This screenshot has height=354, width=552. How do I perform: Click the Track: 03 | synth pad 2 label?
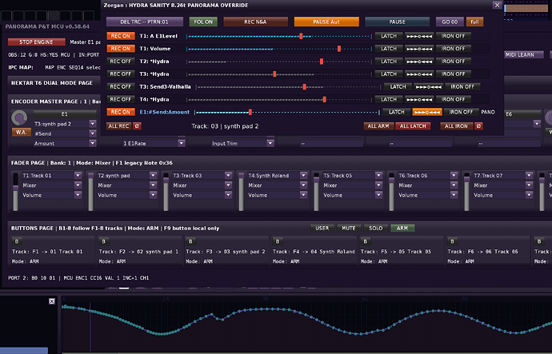pos(225,126)
